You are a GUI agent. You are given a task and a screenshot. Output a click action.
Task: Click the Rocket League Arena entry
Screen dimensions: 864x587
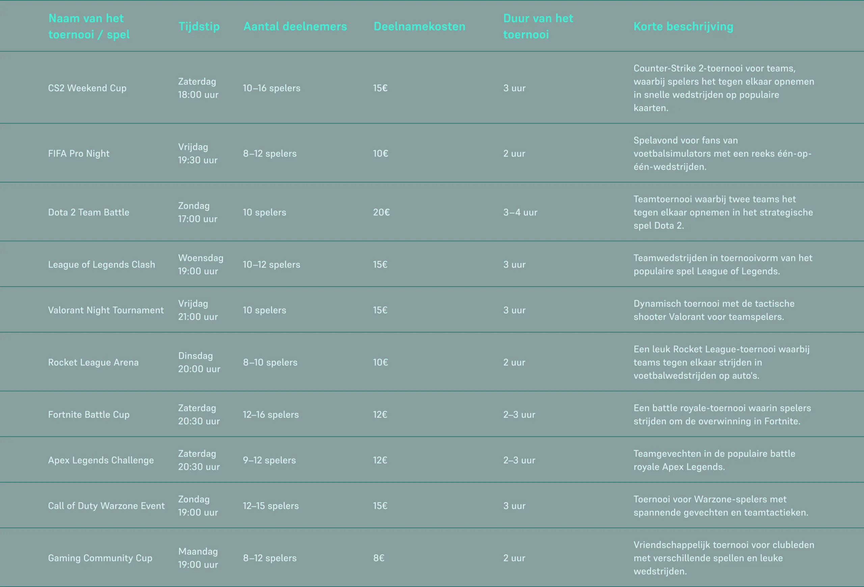pyautogui.click(x=93, y=362)
